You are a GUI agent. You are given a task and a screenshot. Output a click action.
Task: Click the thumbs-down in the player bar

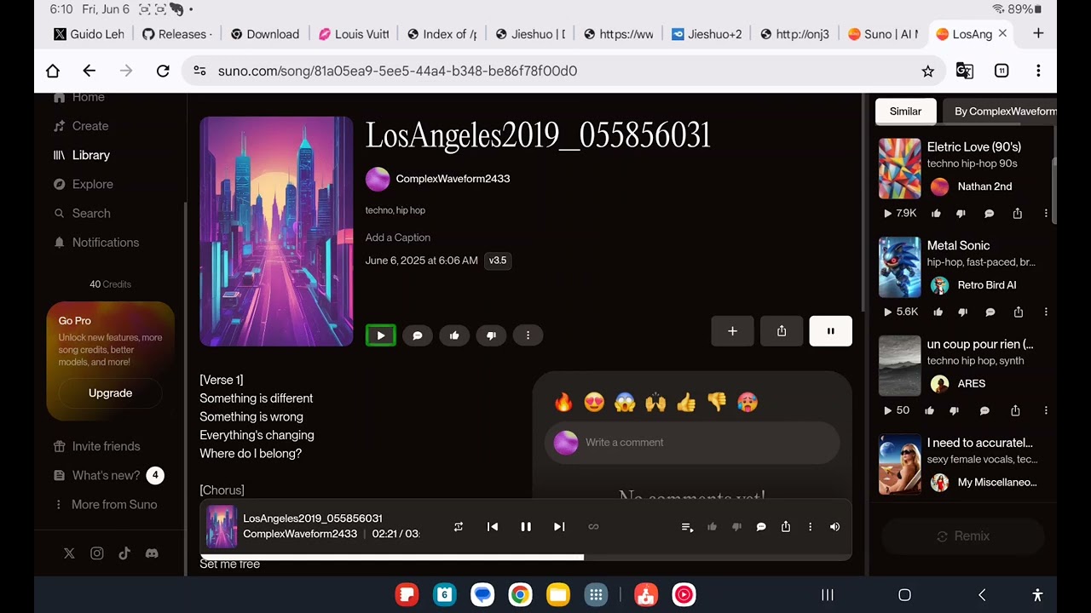pos(736,527)
